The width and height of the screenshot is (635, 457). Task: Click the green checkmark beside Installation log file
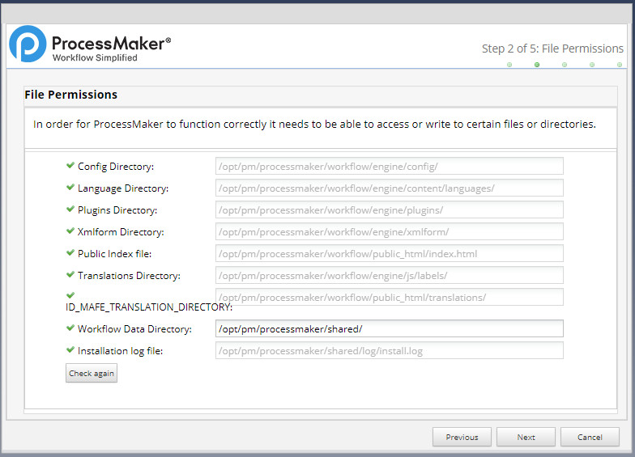pyautogui.click(x=70, y=349)
